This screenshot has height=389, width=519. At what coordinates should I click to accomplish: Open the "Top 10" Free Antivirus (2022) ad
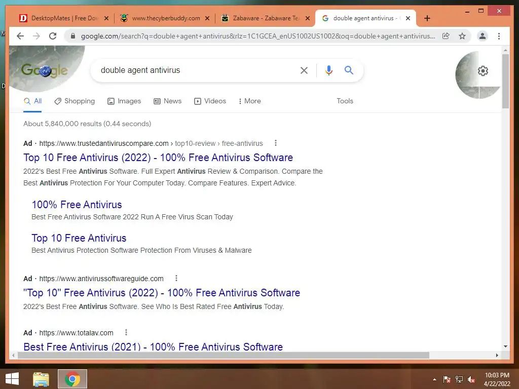[162, 293]
